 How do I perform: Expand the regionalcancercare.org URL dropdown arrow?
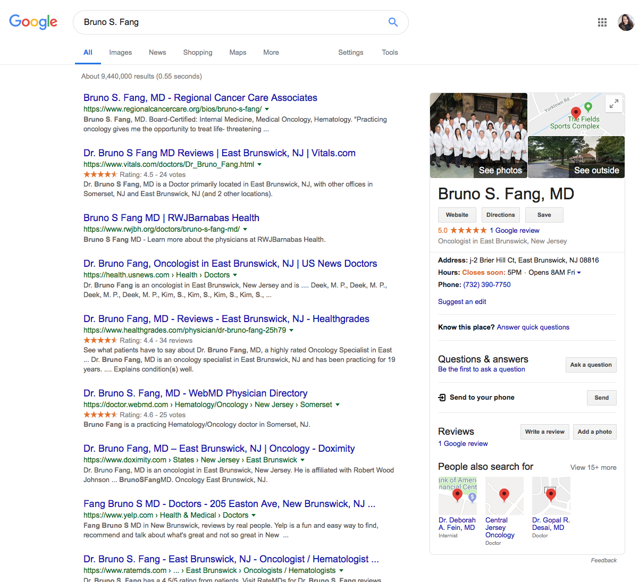267,109
